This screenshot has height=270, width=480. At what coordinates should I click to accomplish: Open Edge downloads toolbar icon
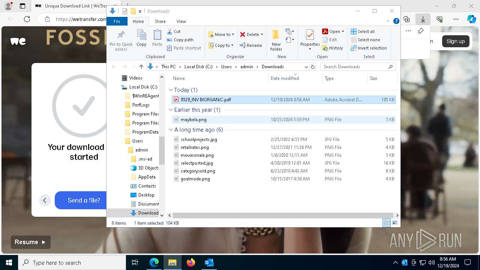(423, 19)
